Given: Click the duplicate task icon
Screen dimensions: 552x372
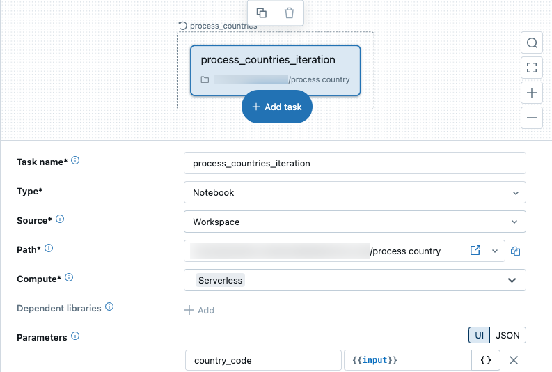Looking at the screenshot, I should pos(262,13).
